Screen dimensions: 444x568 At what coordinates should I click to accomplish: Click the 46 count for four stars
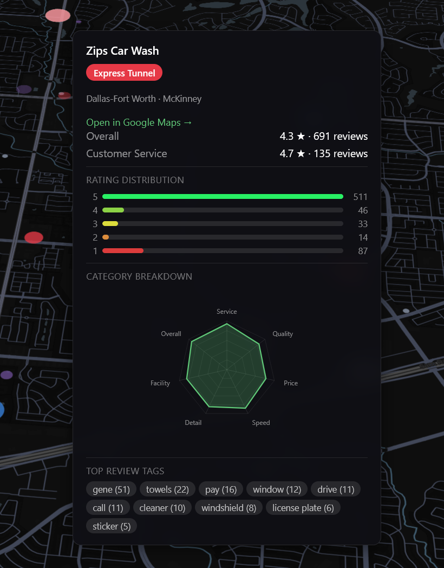point(363,210)
